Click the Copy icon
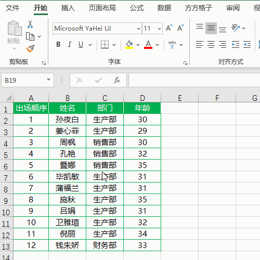260x260 pixels. pos(30,36)
